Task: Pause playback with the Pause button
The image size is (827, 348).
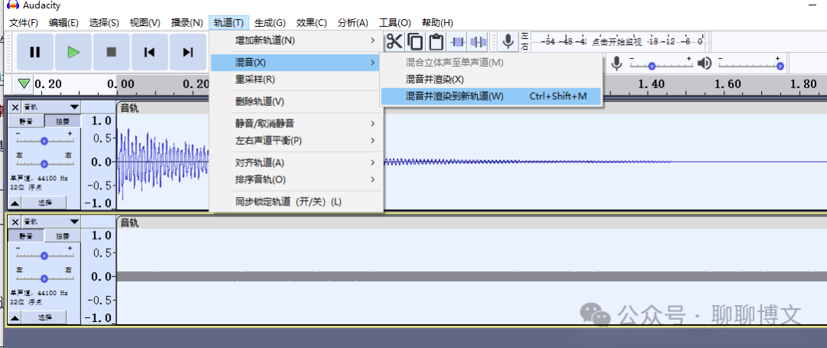Action: [x=34, y=52]
